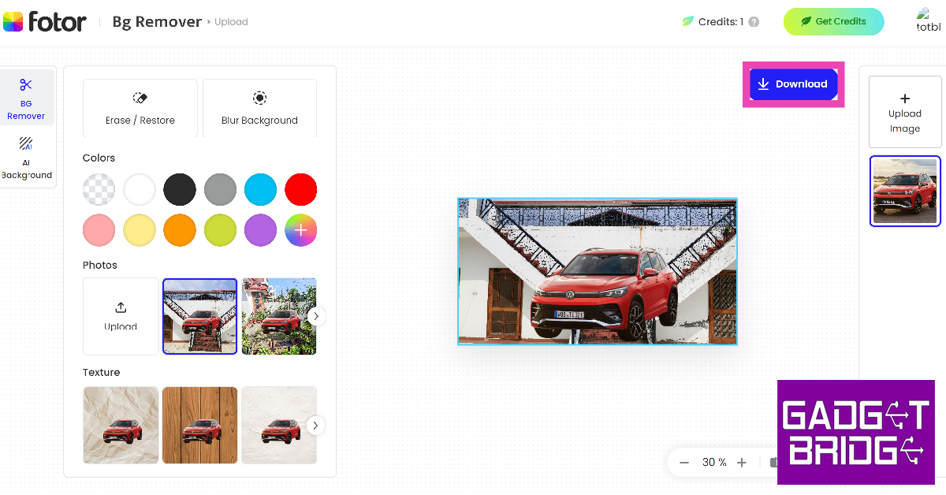This screenshot has width=946, height=495.
Task: Click the 30 % zoom value
Action: pos(714,463)
